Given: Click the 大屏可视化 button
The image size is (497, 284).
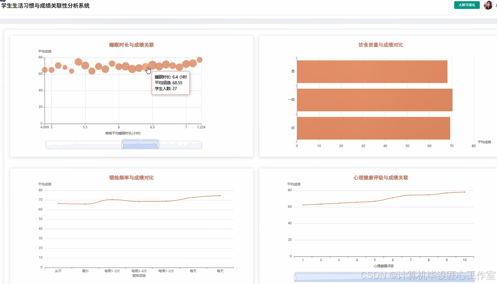Looking at the screenshot, I should (467, 5).
